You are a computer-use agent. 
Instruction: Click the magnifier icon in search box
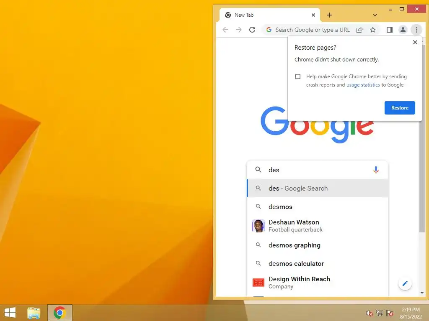pos(258,170)
